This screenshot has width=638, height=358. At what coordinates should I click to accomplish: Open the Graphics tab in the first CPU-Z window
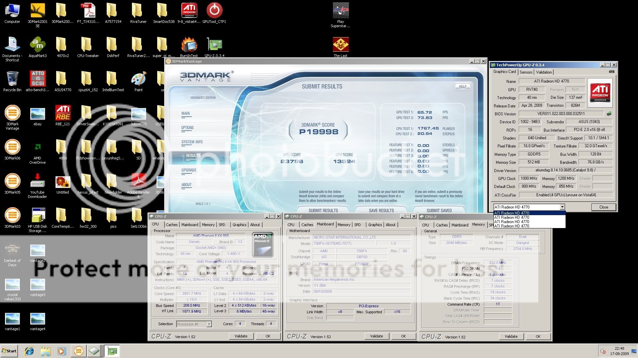(x=239, y=225)
